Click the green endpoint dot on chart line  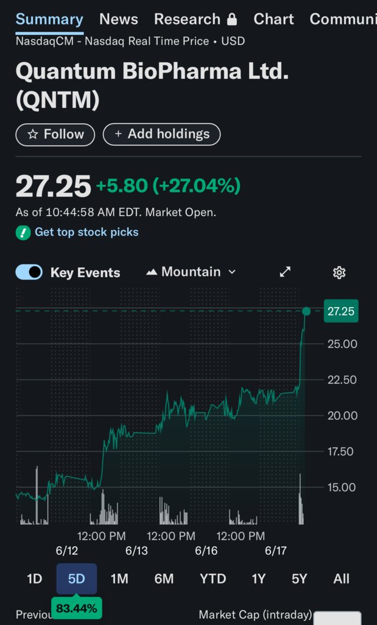(306, 311)
